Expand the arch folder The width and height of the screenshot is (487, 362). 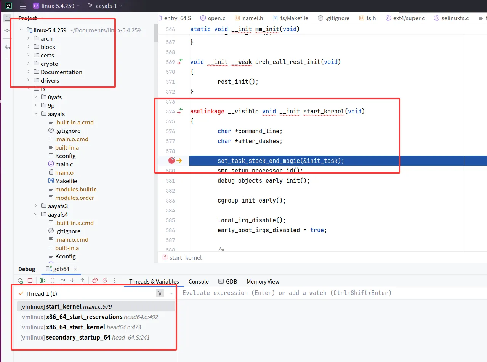29,38
